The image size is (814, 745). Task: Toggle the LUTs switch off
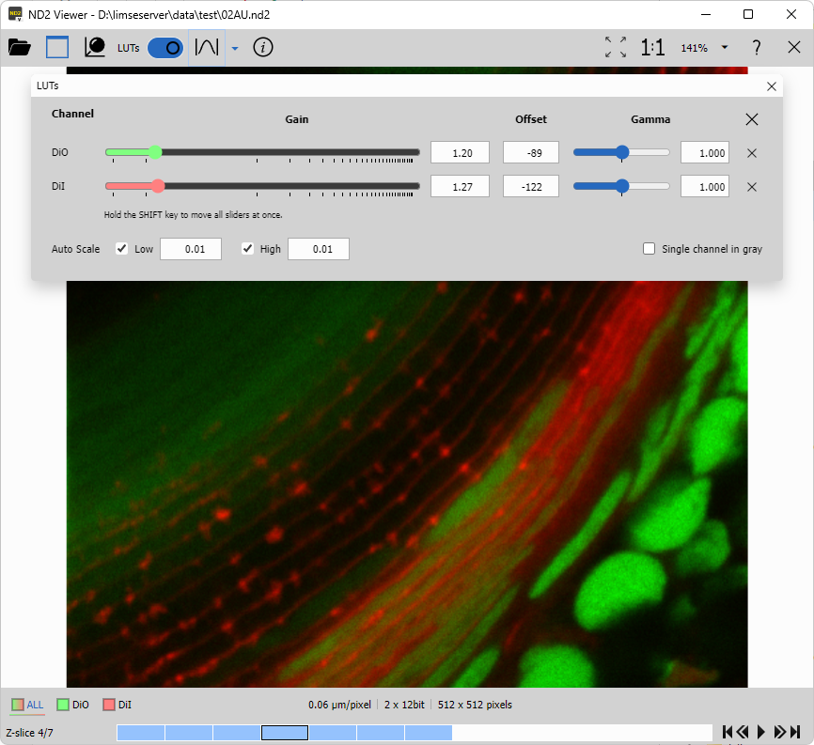click(165, 47)
